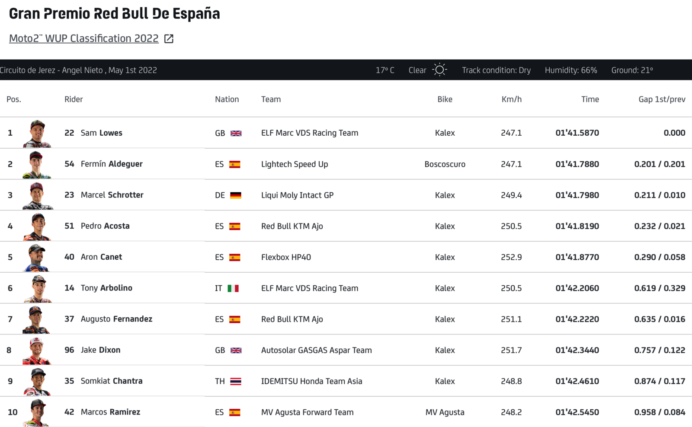Click IDEMITSU Honda Team Asia cell
Viewport: 692px width, 427px height.
(312, 381)
